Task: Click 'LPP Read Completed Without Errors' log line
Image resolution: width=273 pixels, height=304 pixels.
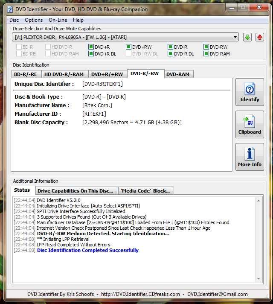Action: pos(73,245)
